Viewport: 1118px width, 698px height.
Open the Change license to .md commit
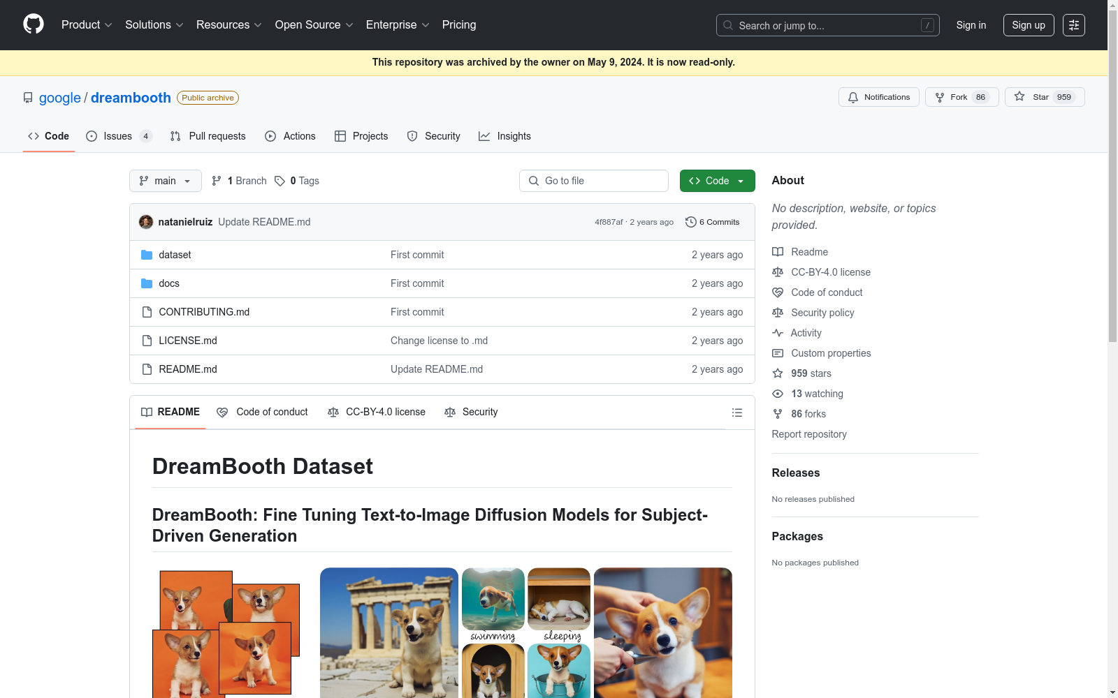[439, 341]
